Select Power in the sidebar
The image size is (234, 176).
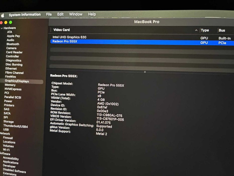pyautogui.click(x=8, y=101)
